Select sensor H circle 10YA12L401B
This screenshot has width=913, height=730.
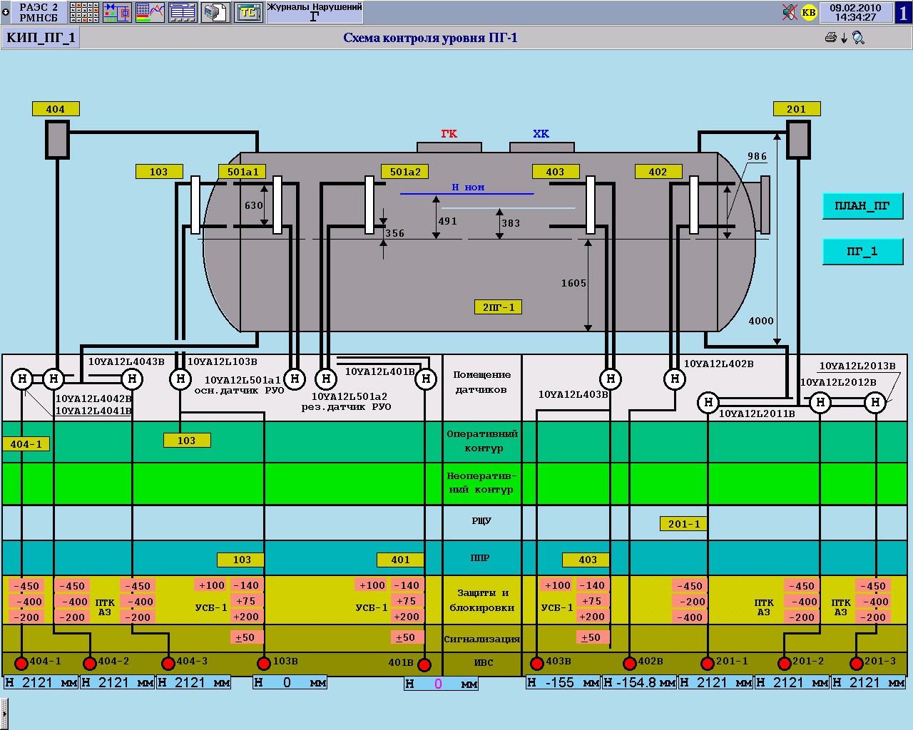tap(426, 379)
